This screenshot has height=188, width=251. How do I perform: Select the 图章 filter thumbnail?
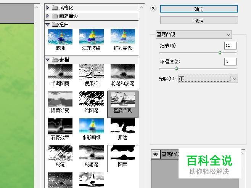click(x=122, y=153)
